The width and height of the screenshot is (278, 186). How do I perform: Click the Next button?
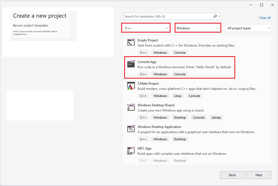[x=259, y=175]
